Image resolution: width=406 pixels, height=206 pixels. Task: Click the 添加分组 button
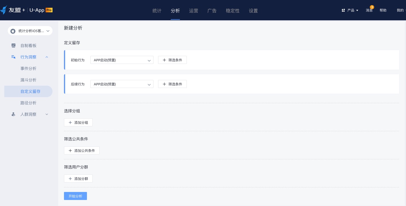pyautogui.click(x=78, y=122)
